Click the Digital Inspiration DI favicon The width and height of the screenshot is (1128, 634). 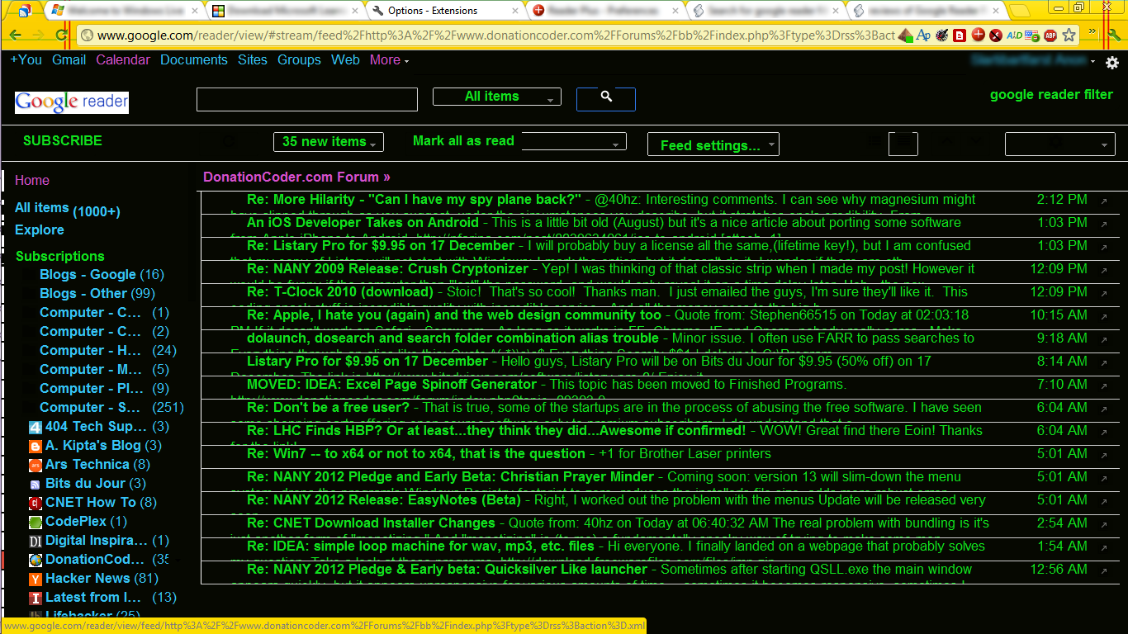(x=36, y=541)
